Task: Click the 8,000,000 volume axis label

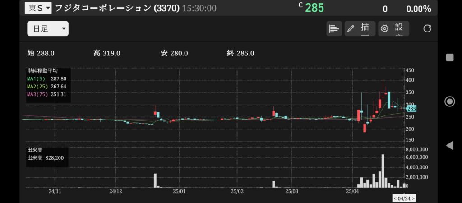Action: (416, 149)
